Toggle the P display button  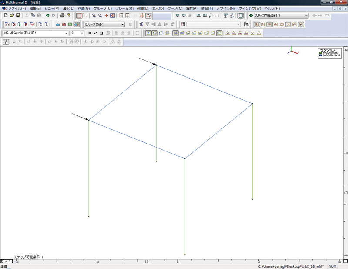[x=148, y=33]
